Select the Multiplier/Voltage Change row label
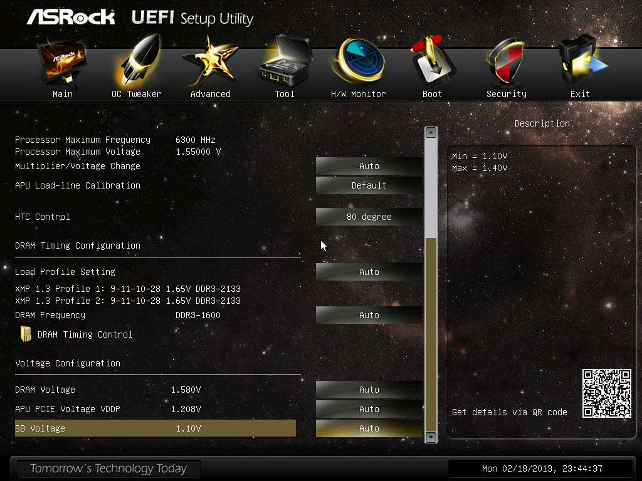 tap(77, 166)
